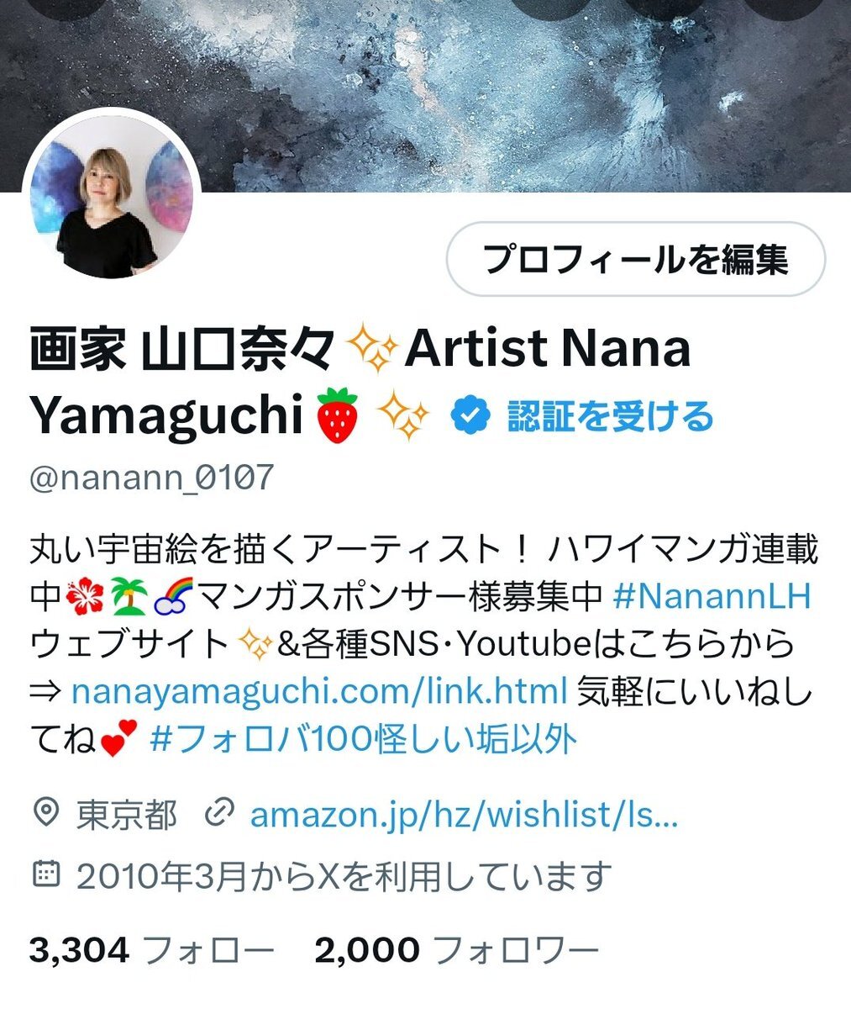Screen dimensions: 851x1009
Task: Click the 東京都 location text
Action: tap(126, 814)
